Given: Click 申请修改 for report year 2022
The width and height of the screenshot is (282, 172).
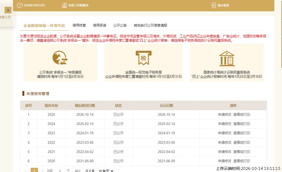Looking at the screenshot, I should point(225,142).
